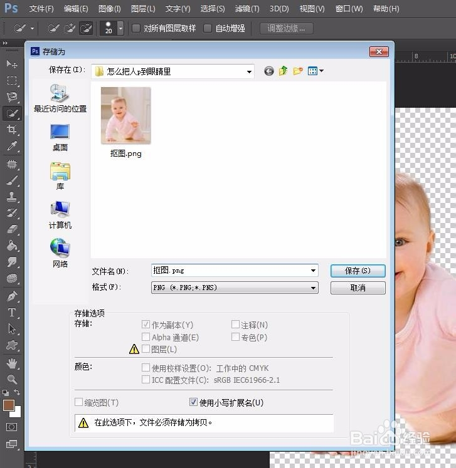Select the Smudge tool
The height and width of the screenshot is (468, 456).
tap(12, 262)
